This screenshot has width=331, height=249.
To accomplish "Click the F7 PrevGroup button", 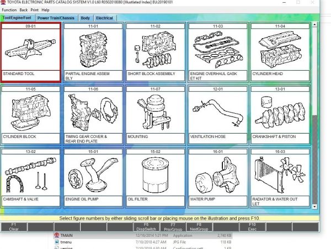I will point(173,227).
